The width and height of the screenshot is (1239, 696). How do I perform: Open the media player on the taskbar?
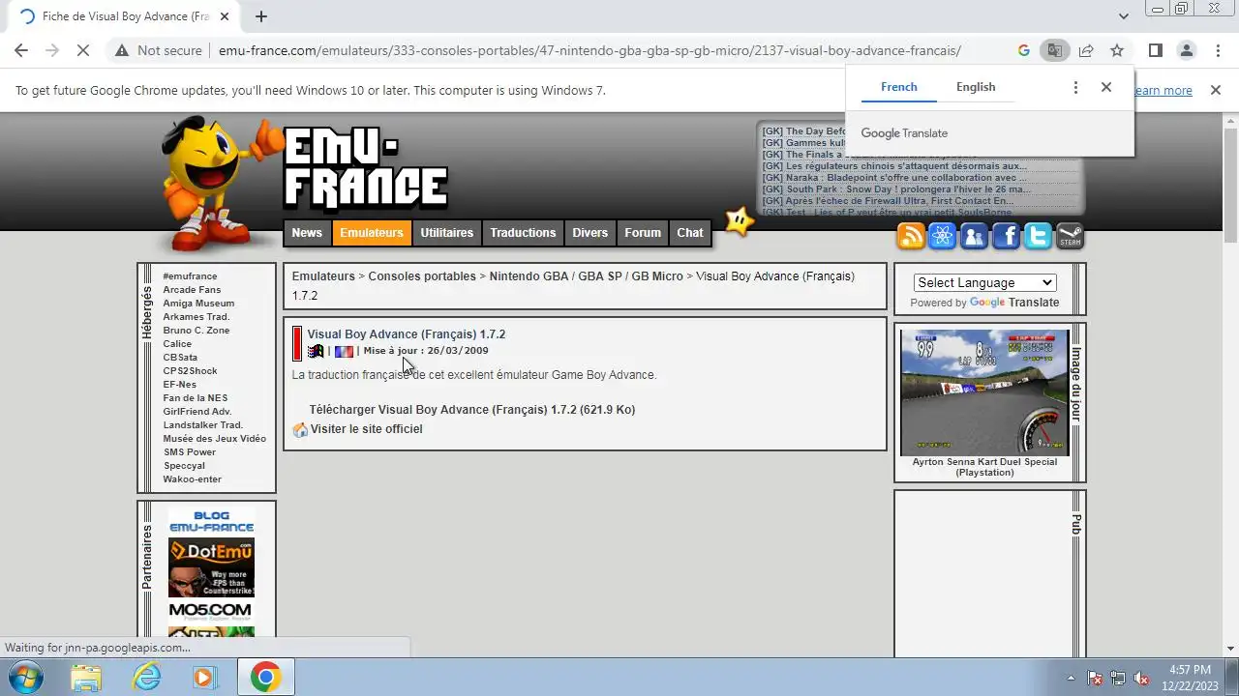pyautogui.click(x=205, y=677)
